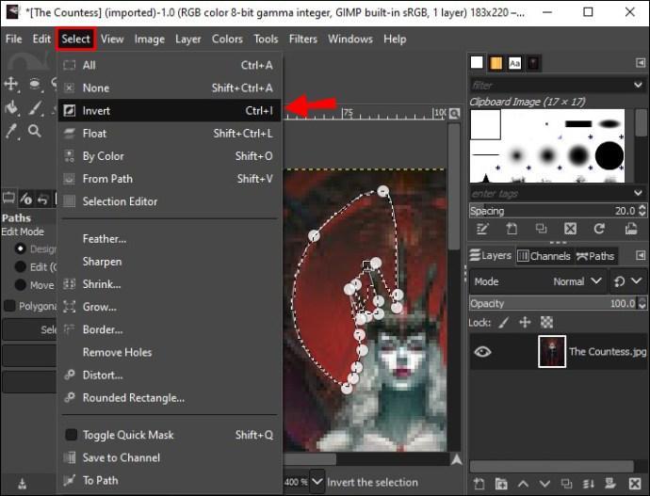Click the merge layers icon
Viewport: 650px width, 496px height.
point(588,484)
